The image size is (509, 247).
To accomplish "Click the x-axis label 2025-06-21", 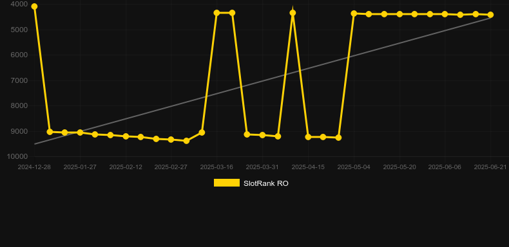I will (x=490, y=167).
